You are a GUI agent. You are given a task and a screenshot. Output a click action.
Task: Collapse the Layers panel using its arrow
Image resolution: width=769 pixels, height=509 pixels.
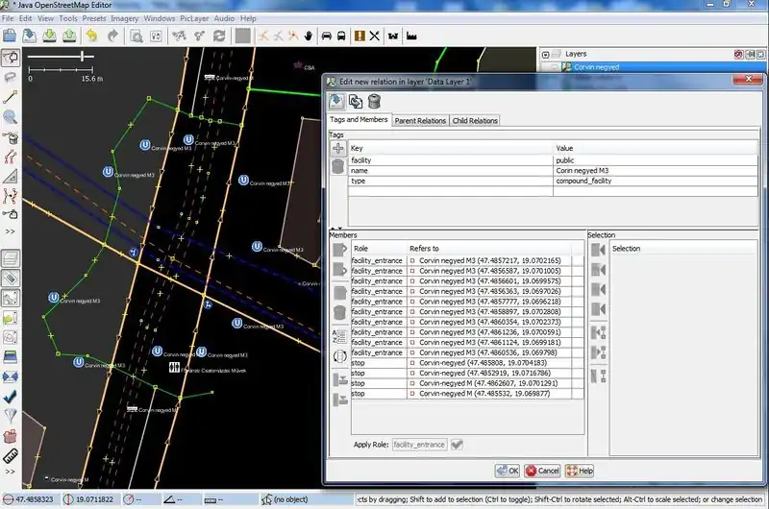coord(546,54)
